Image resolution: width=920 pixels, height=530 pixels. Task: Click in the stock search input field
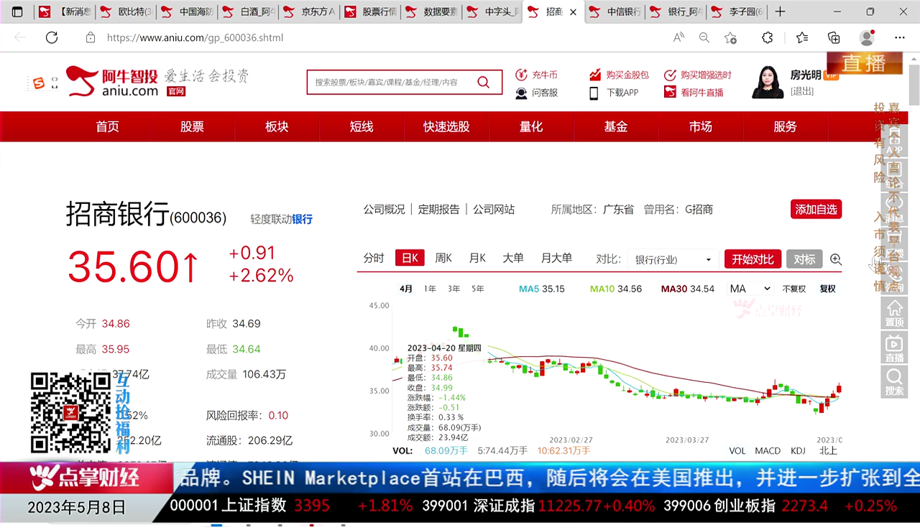pyautogui.click(x=391, y=83)
